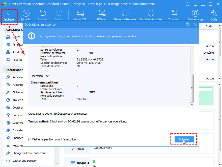The image size is (222, 167).
Task: Select Allouer de l'espace in sidebar operations
Action: tap(14, 100)
